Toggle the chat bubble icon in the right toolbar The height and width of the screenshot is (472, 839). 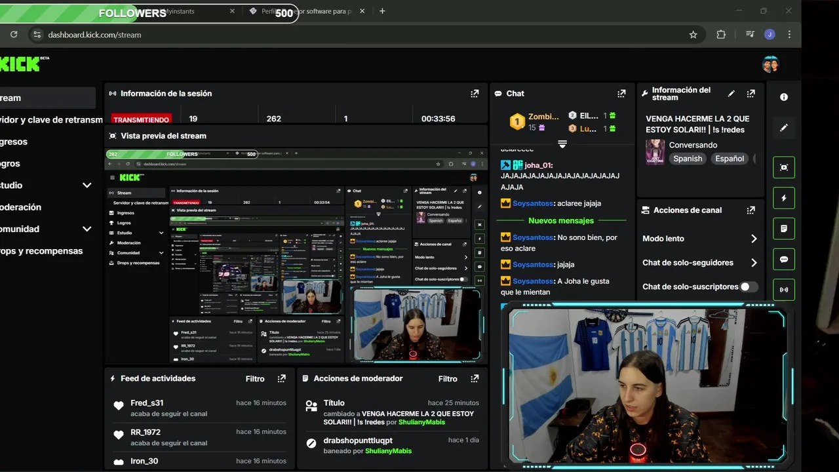point(784,260)
